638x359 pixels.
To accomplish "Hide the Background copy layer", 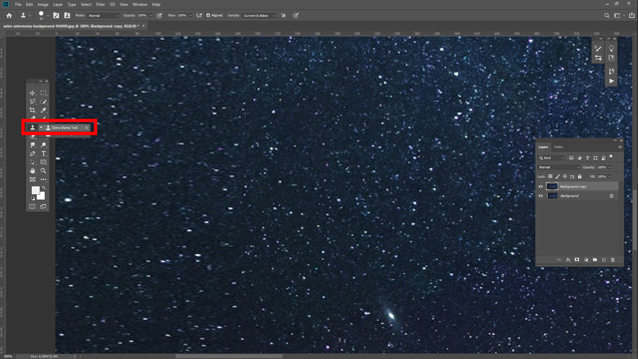I will pyautogui.click(x=541, y=187).
